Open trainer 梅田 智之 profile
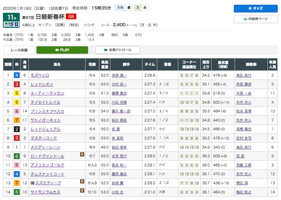Screen dimensions: 281x200 [x=244, y=192]
